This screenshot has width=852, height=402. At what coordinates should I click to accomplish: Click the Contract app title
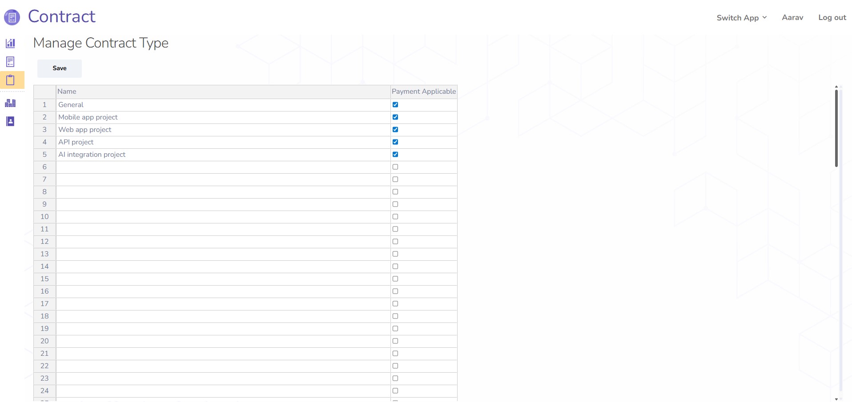pyautogui.click(x=62, y=16)
